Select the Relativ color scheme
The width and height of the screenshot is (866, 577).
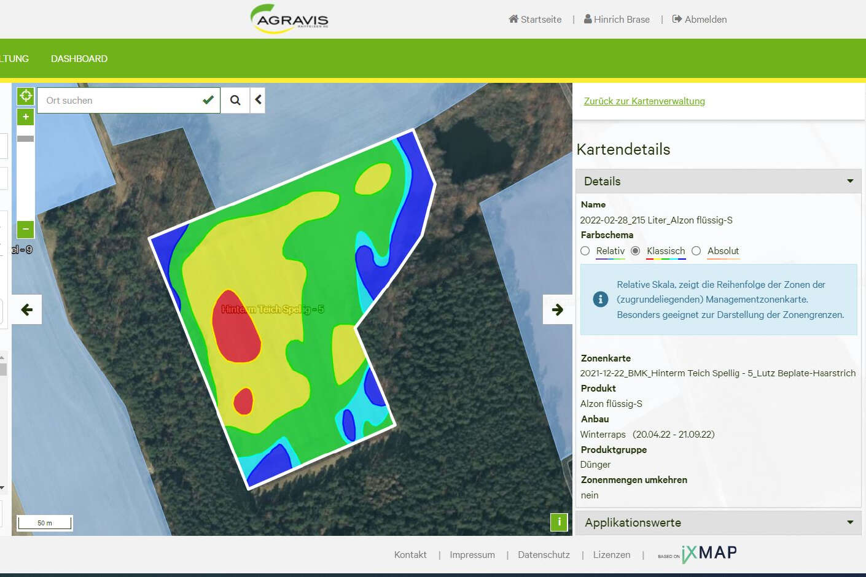[585, 251]
